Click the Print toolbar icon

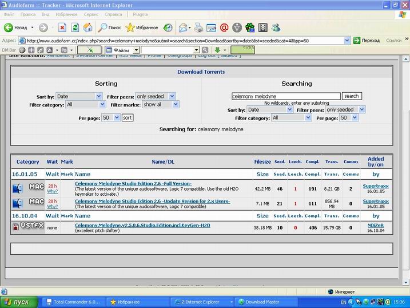pos(198,27)
